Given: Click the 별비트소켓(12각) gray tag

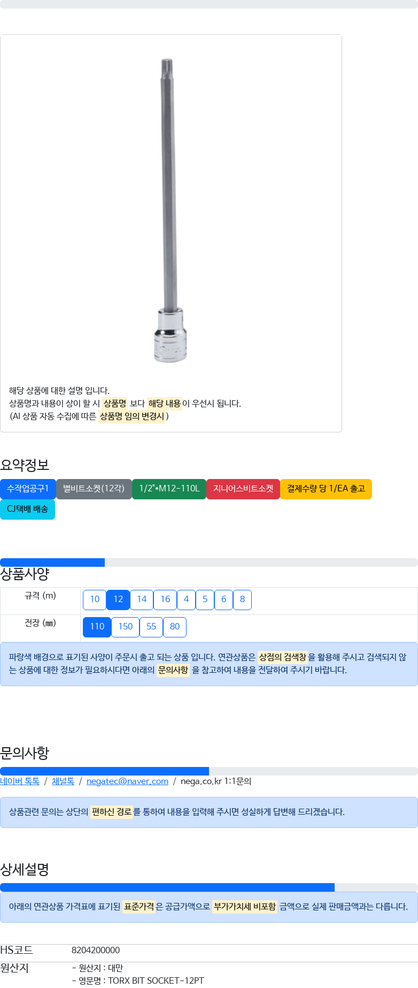Looking at the screenshot, I should coord(94,489).
